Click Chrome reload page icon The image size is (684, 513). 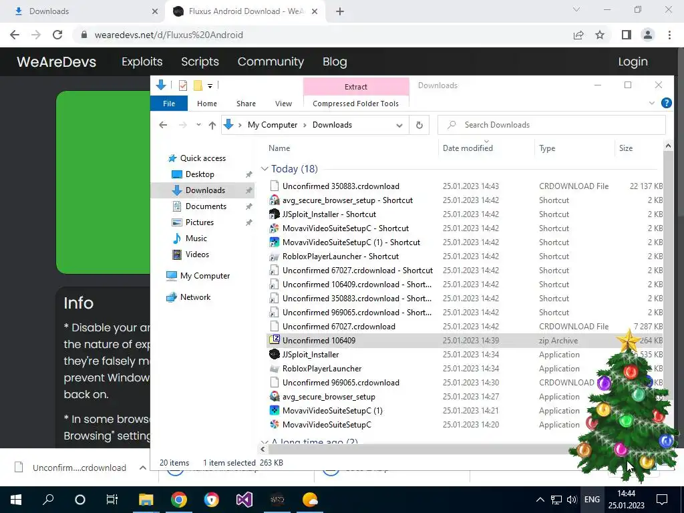(x=57, y=35)
